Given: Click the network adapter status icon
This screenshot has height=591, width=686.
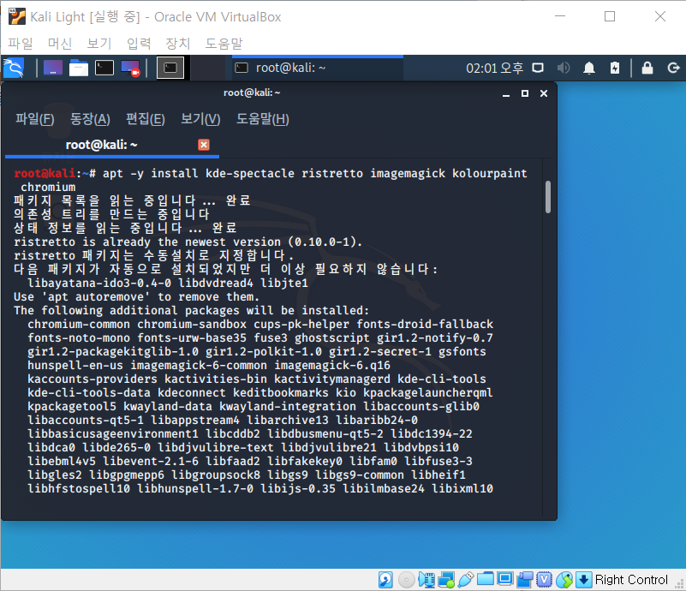Looking at the screenshot, I should pos(446,580).
